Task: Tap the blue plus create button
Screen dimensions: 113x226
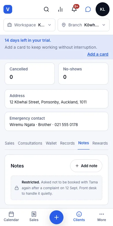Action: (x=57, y=217)
